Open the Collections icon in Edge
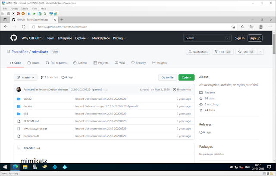 (x=251, y=27)
